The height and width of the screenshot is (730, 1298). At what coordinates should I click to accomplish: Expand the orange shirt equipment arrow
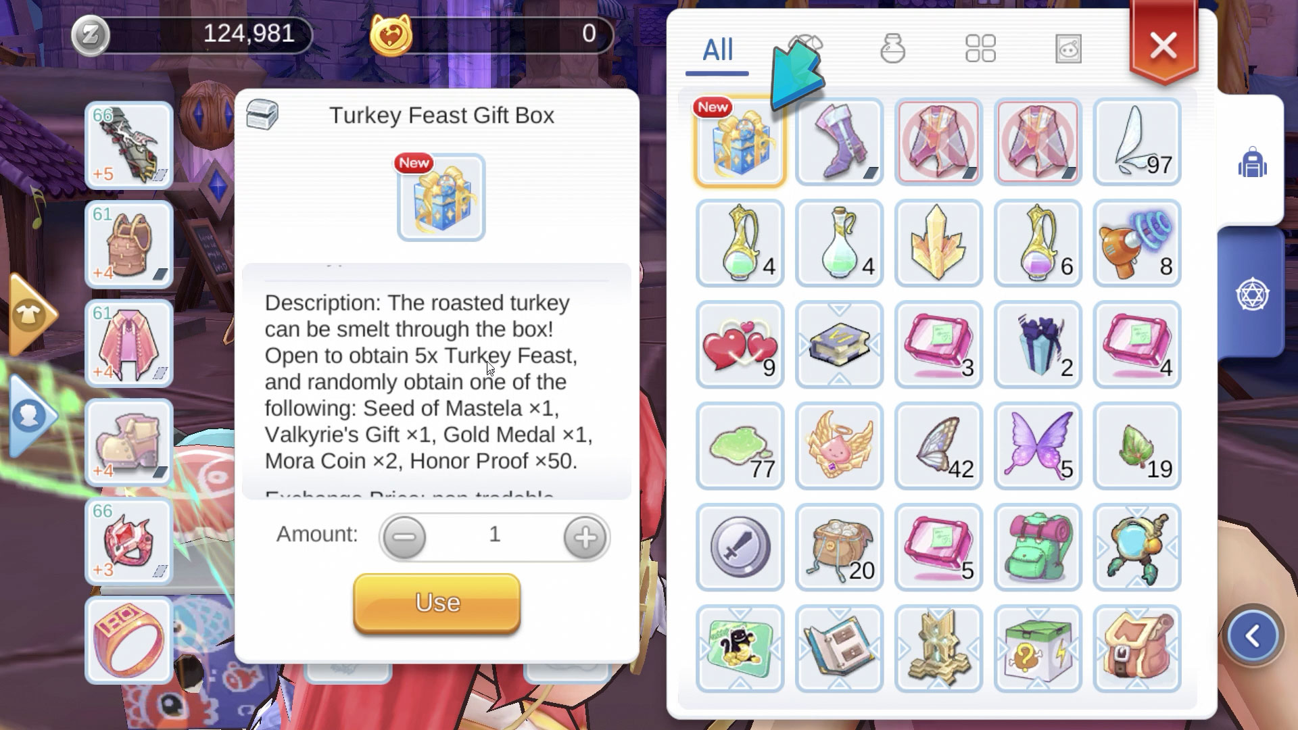(x=31, y=316)
